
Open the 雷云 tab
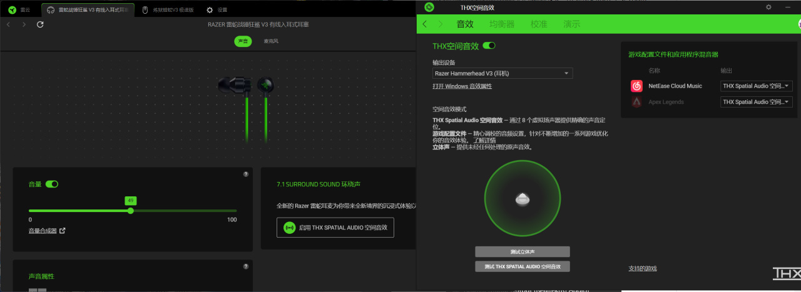click(x=21, y=10)
